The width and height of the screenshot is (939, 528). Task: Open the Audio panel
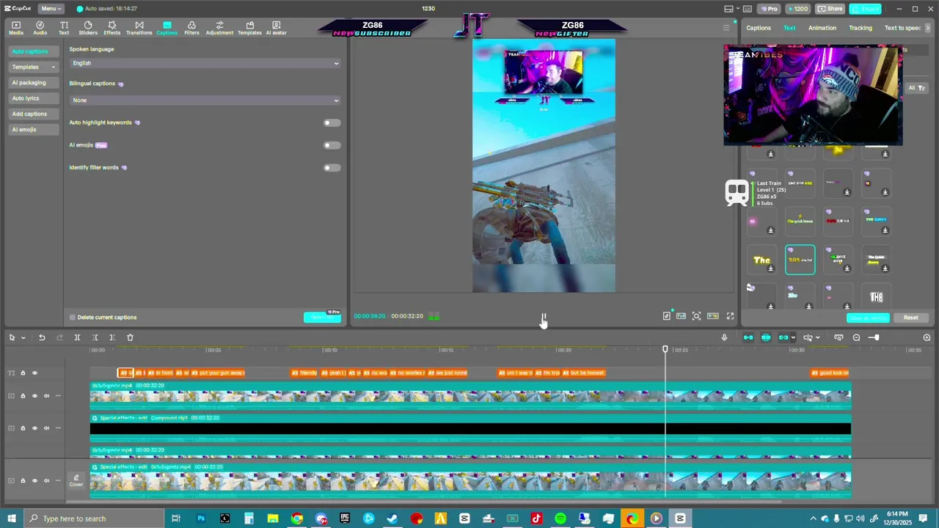tap(40, 28)
